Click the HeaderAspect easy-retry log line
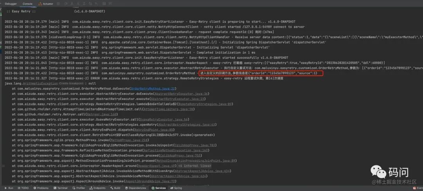Viewport: 423px width, 191px height. pos(195,62)
